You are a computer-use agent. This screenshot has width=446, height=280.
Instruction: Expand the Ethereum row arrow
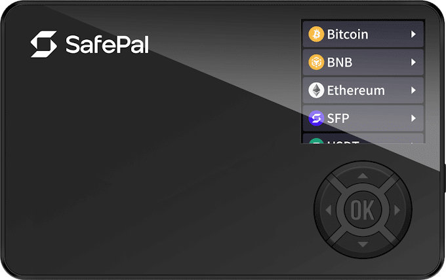coord(413,90)
